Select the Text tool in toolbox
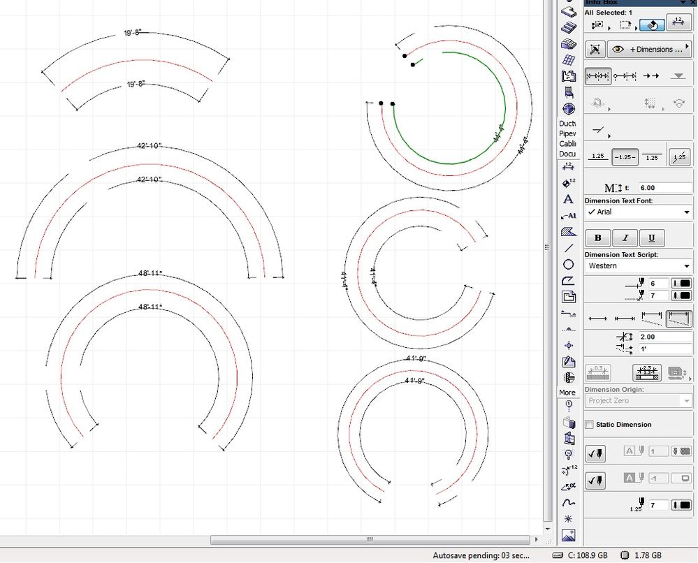The width and height of the screenshot is (698, 563). click(568, 200)
